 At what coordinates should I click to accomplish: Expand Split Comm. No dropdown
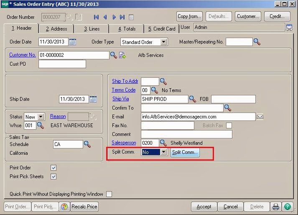click(163, 152)
